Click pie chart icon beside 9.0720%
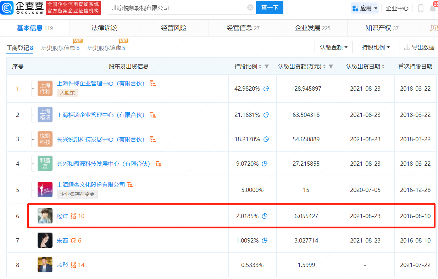This screenshot has width=438, height=279. 264,164
